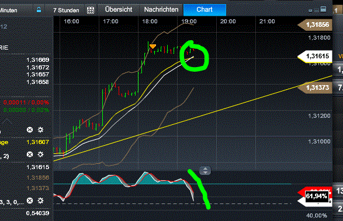Click the white 1,31615 value in indicator list

pyautogui.click(x=37, y=167)
